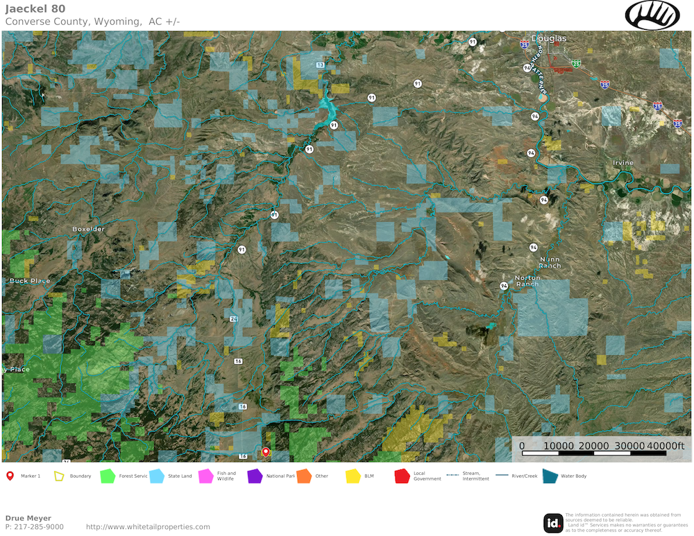
Task: Click the Marker 1 legend pin icon
Action: [x=10, y=476]
